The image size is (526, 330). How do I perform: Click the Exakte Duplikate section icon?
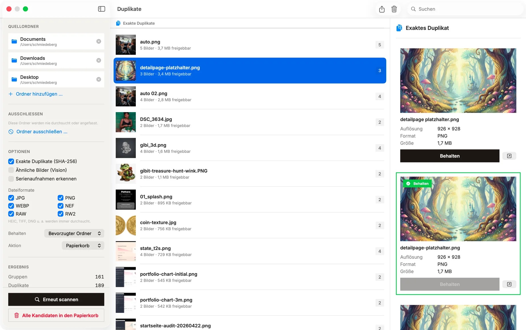(118, 23)
